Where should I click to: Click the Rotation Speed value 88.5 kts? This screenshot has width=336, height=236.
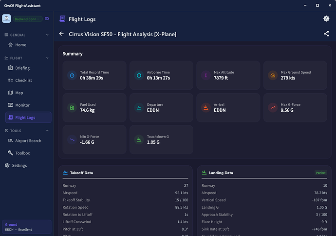pos(182,207)
